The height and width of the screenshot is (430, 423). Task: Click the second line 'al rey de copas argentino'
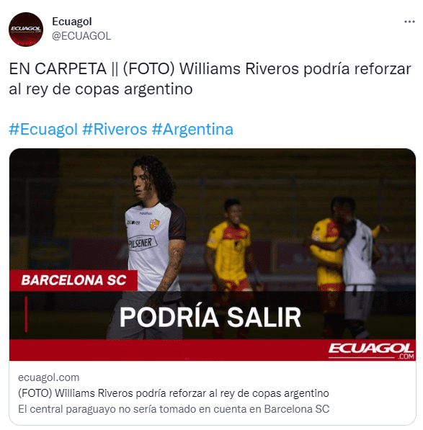pos(101,89)
